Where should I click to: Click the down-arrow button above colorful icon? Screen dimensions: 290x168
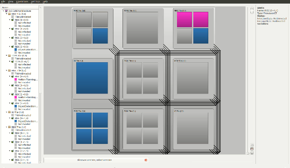click(x=252, y=145)
